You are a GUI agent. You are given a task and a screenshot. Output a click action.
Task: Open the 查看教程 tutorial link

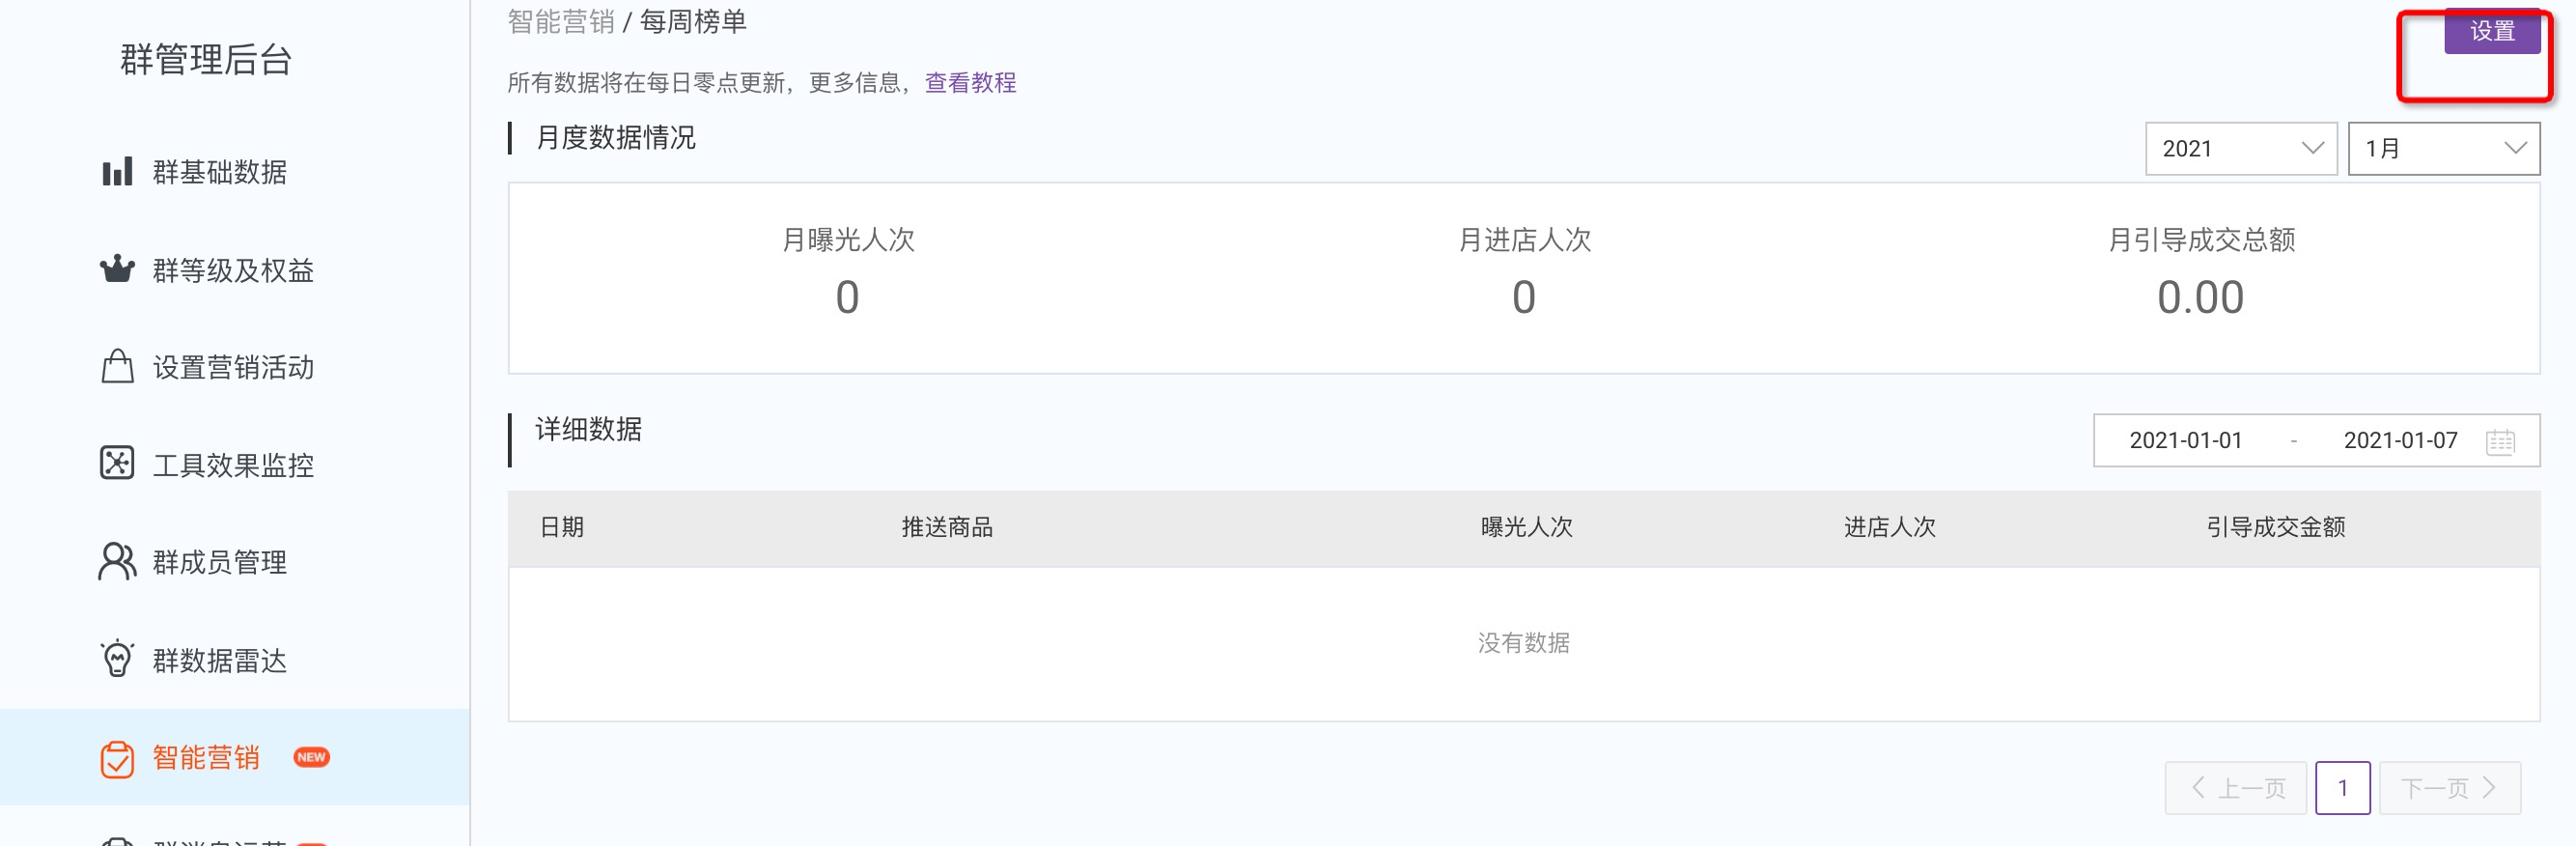tap(970, 83)
